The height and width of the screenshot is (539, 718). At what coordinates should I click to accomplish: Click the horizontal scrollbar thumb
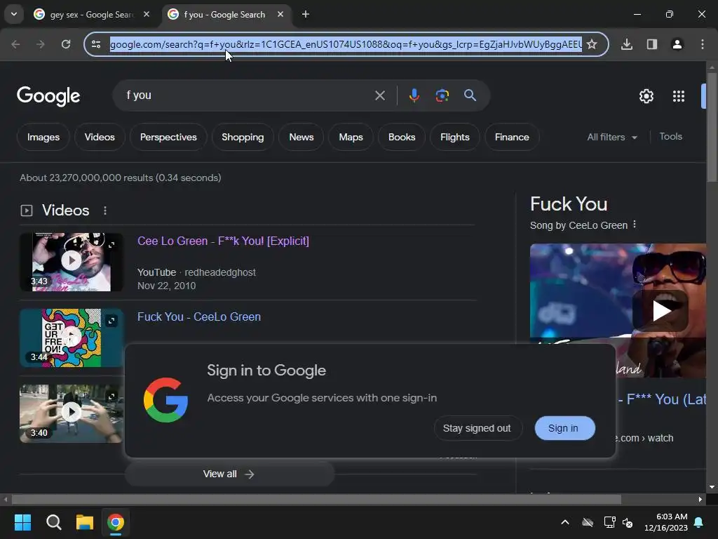[316, 499]
